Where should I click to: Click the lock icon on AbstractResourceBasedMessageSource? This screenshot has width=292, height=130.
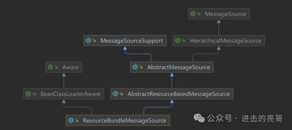click(x=122, y=94)
